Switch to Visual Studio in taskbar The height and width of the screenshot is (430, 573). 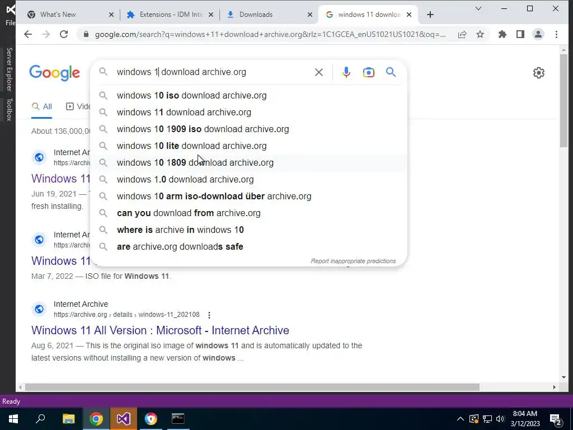pos(124,419)
